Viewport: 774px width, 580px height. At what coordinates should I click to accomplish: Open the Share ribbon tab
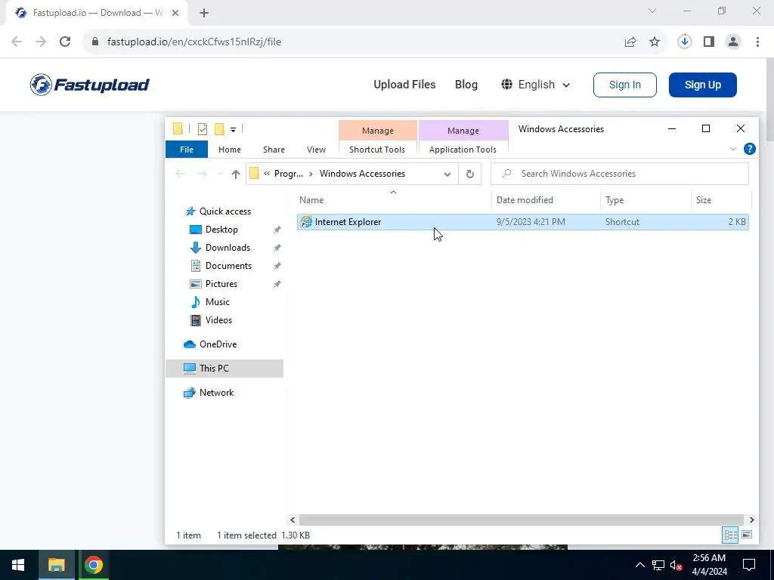point(274,150)
